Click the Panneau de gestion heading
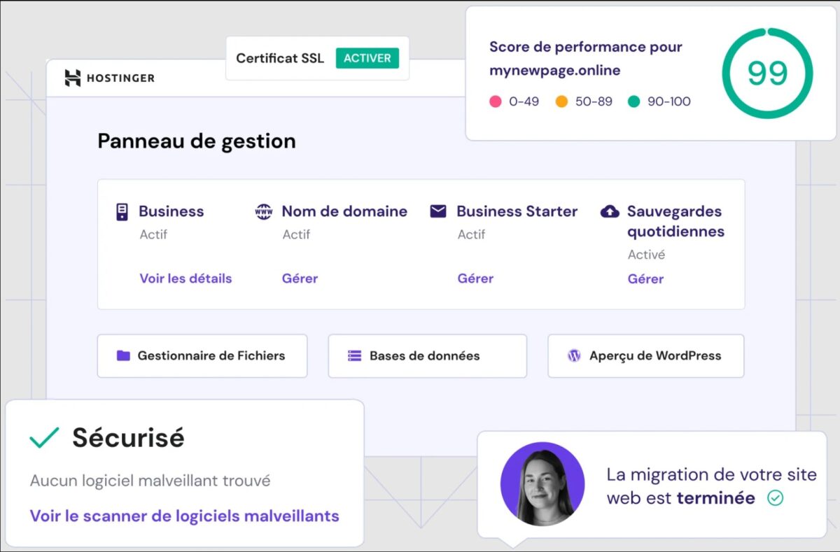This screenshot has height=552, width=840. tap(197, 141)
